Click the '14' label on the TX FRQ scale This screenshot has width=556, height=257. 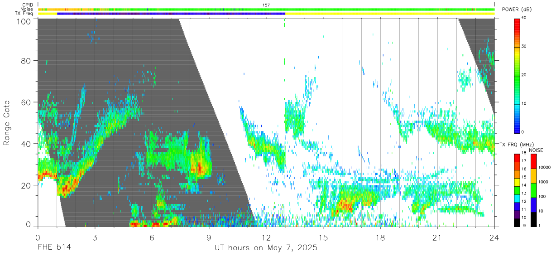point(523,185)
